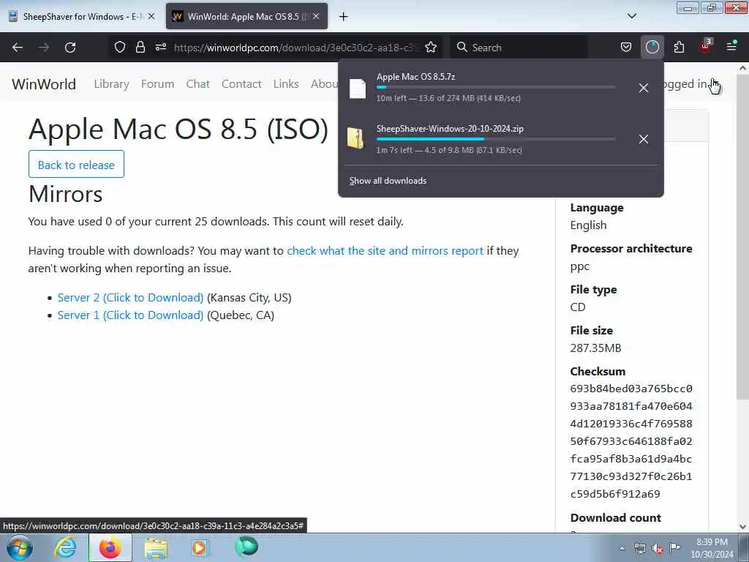Select the WinWorld Apple Mac OS 8.5 tab
This screenshot has height=562, width=749.
point(246,16)
